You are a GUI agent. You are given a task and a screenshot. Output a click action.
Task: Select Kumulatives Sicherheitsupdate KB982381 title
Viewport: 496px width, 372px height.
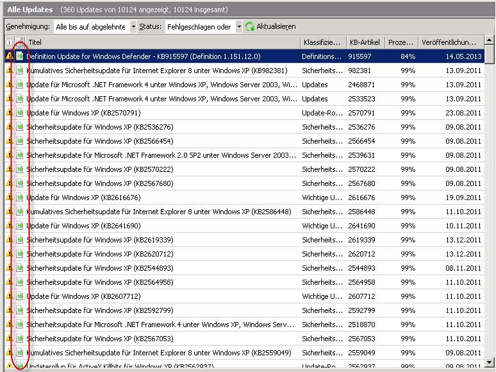coord(157,71)
